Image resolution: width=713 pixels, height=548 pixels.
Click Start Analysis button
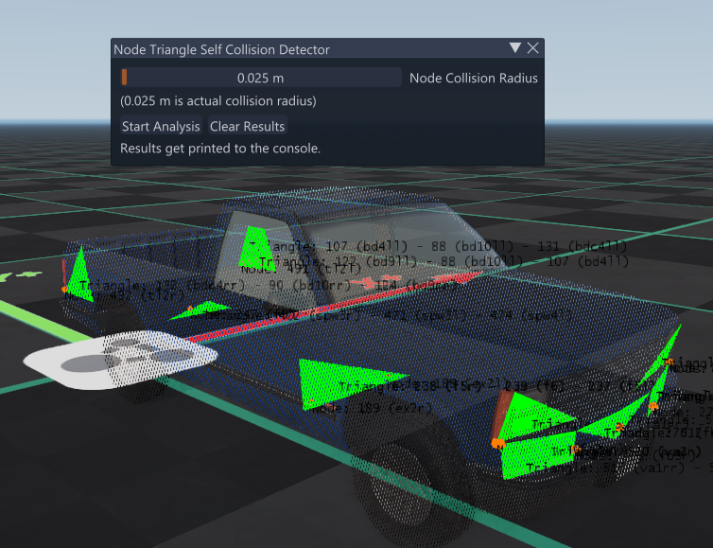tap(161, 126)
